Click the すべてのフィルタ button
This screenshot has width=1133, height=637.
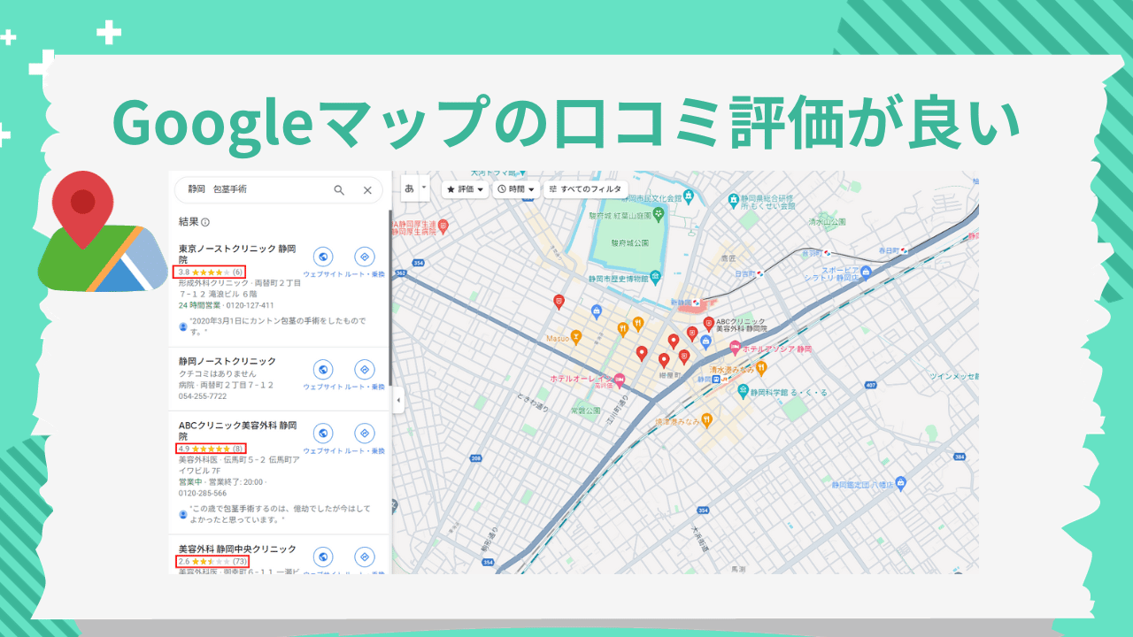tap(586, 189)
